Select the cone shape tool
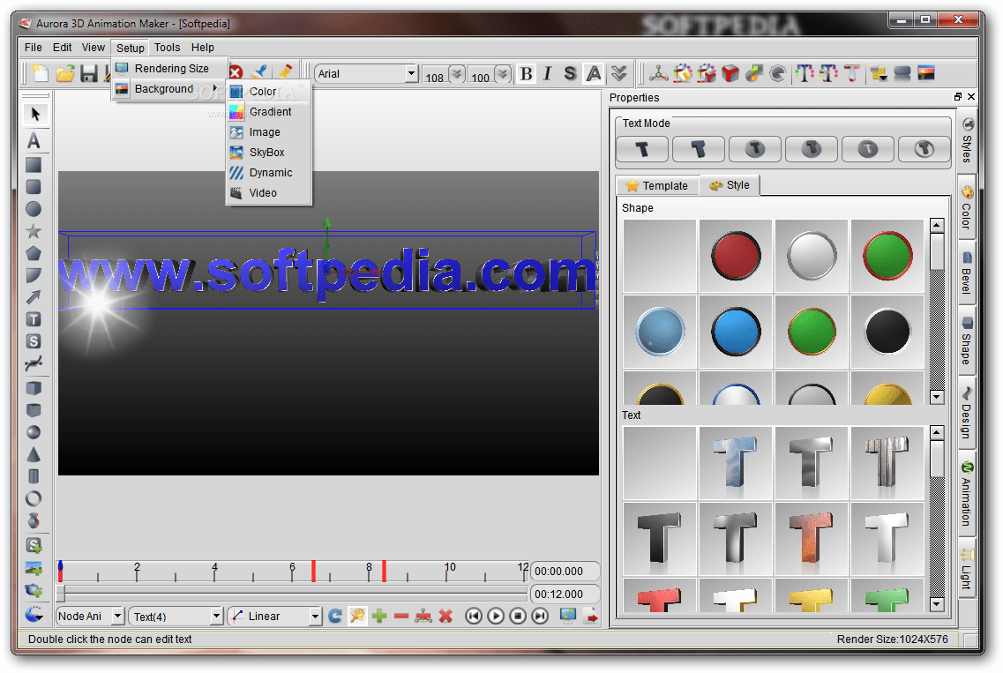Image resolution: width=1003 pixels, height=673 pixels. click(x=34, y=455)
